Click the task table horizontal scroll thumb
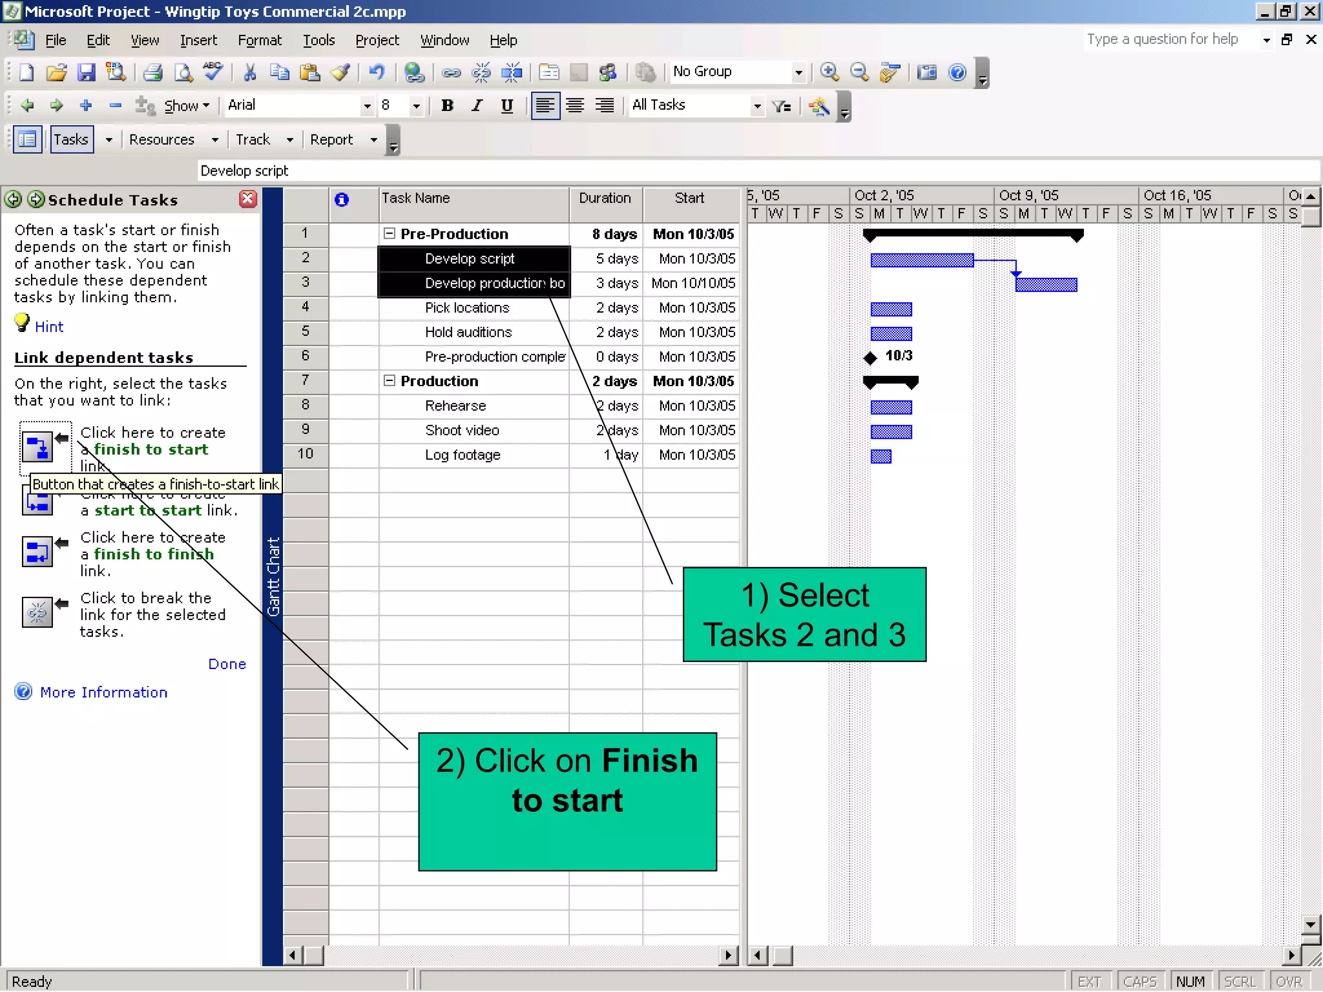Viewport: 1323px width, 992px height. click(x=314, y=955)
